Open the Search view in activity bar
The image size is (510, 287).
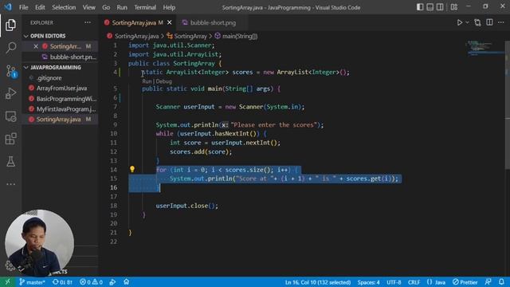(10, 48)
